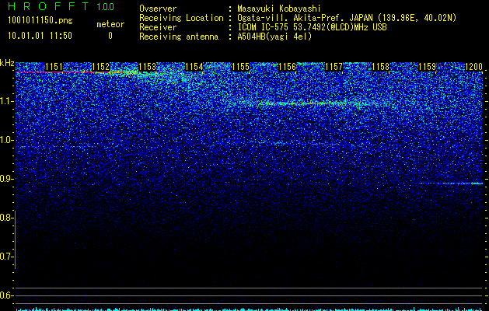Click the 0.9 kHz axis label
The image size is (489, 311).
pos(6,179)
